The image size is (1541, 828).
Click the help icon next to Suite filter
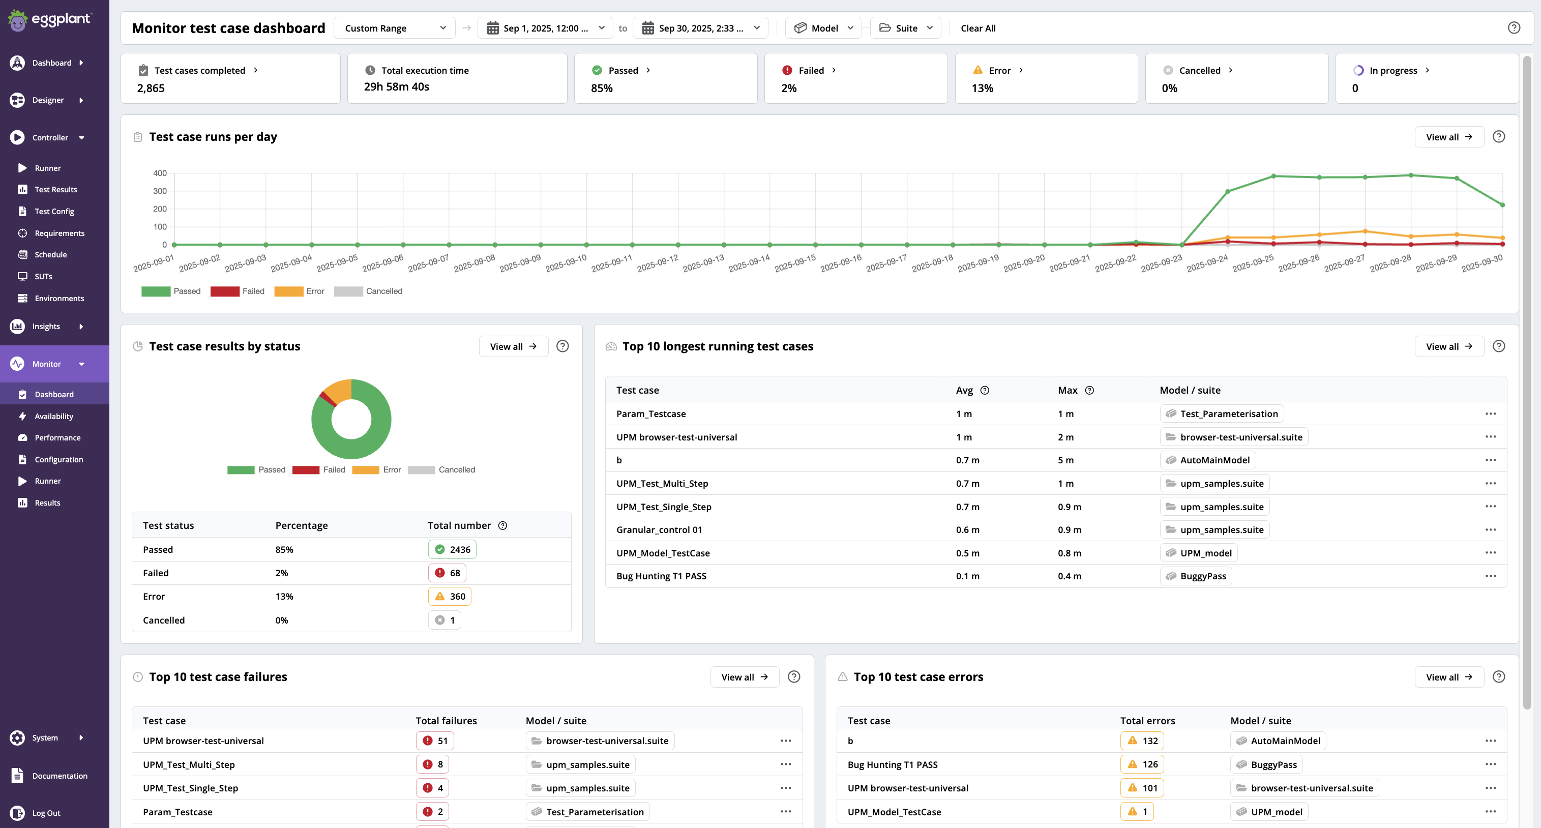click(1514, 27)
